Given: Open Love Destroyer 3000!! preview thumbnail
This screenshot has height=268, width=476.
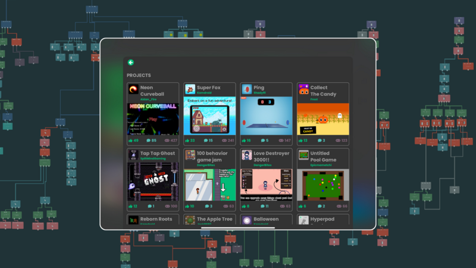Looking at the screenshot, I should 266,185.
